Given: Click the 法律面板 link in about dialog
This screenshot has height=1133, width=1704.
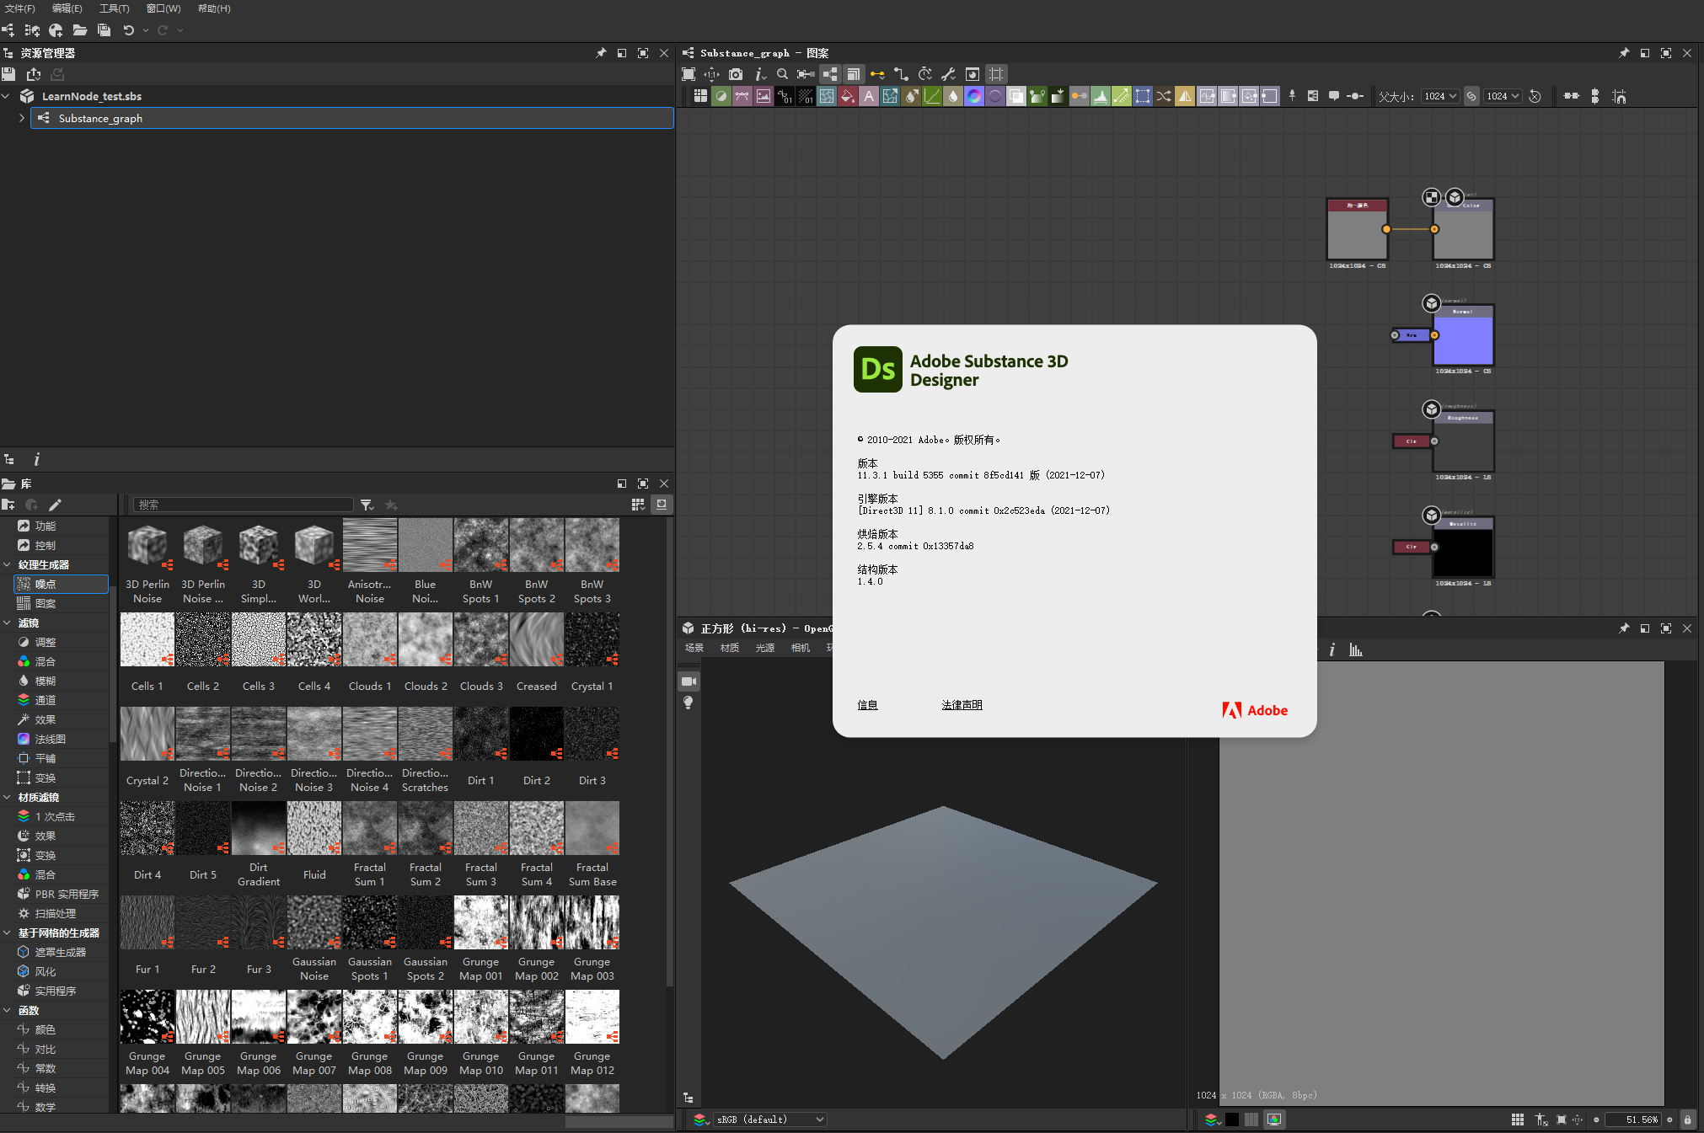Looking at the screenshot, I should (960, 703).
